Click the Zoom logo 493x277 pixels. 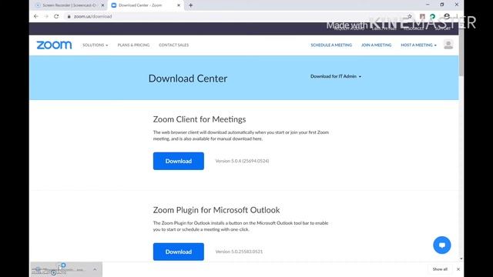click(54, 45)
